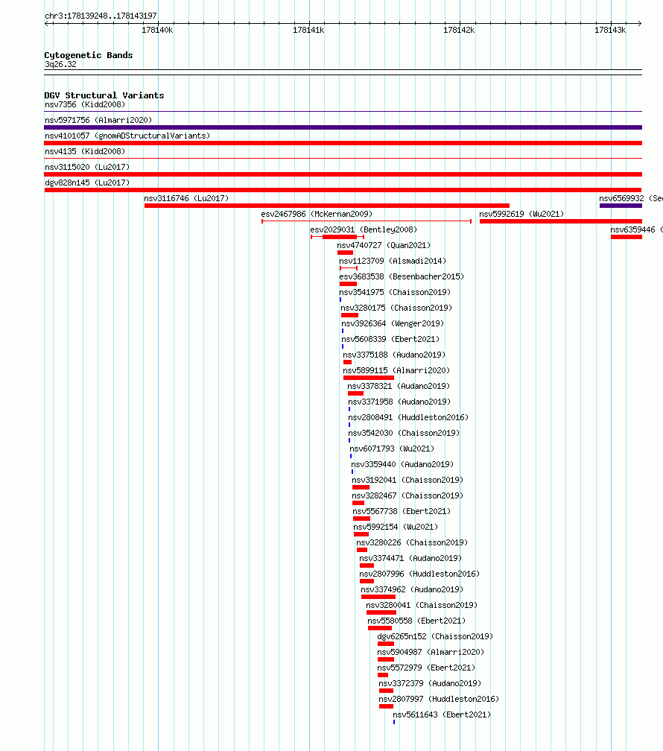Select the DGV Structural Variants track title
The width and height of the screenshot is (663, 751).
pyautogui.click(x=104, y=95)
